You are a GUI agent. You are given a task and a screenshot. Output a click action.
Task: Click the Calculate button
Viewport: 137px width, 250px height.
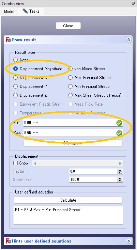[68, 200]
